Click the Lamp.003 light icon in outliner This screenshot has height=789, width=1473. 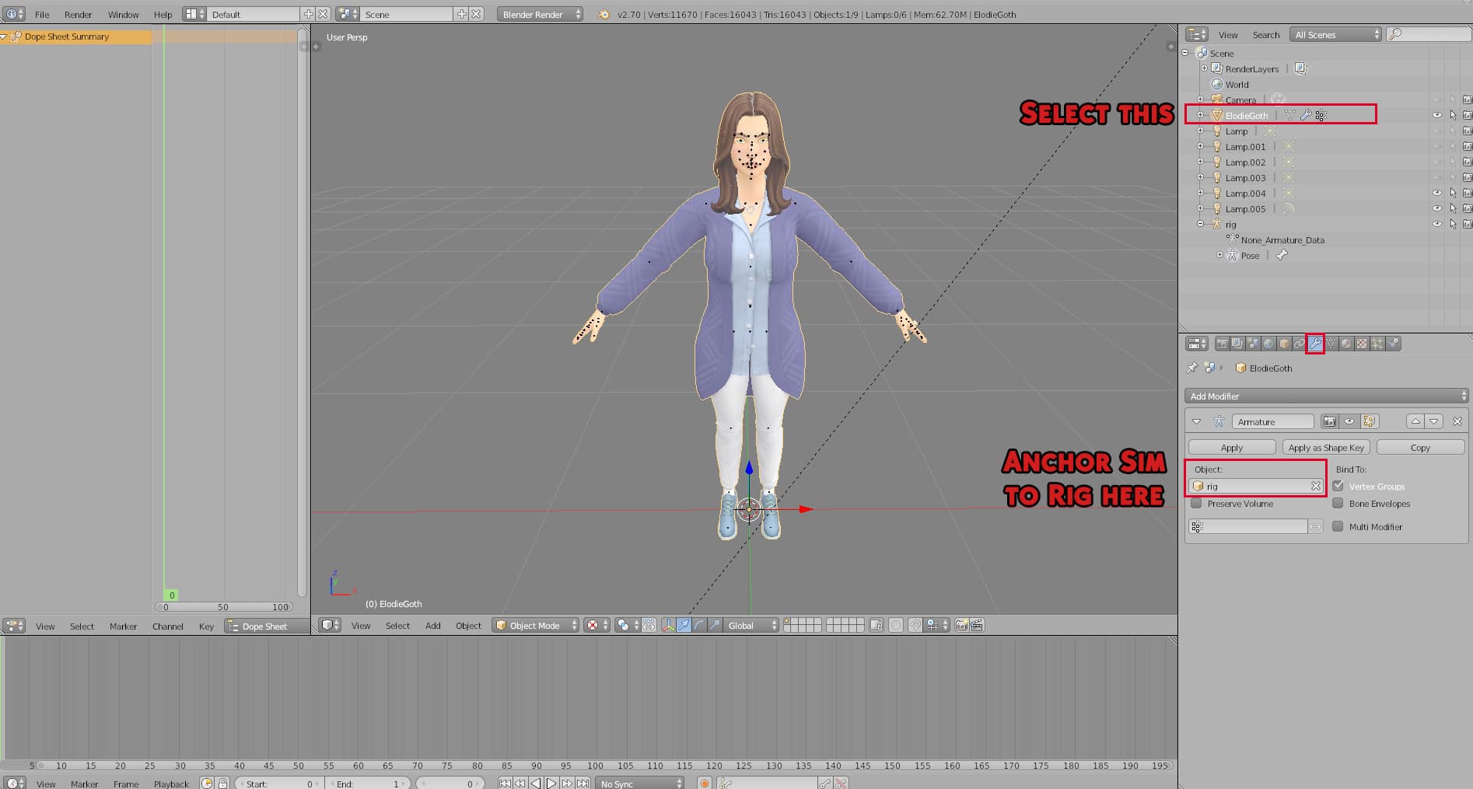(1216, 177)
